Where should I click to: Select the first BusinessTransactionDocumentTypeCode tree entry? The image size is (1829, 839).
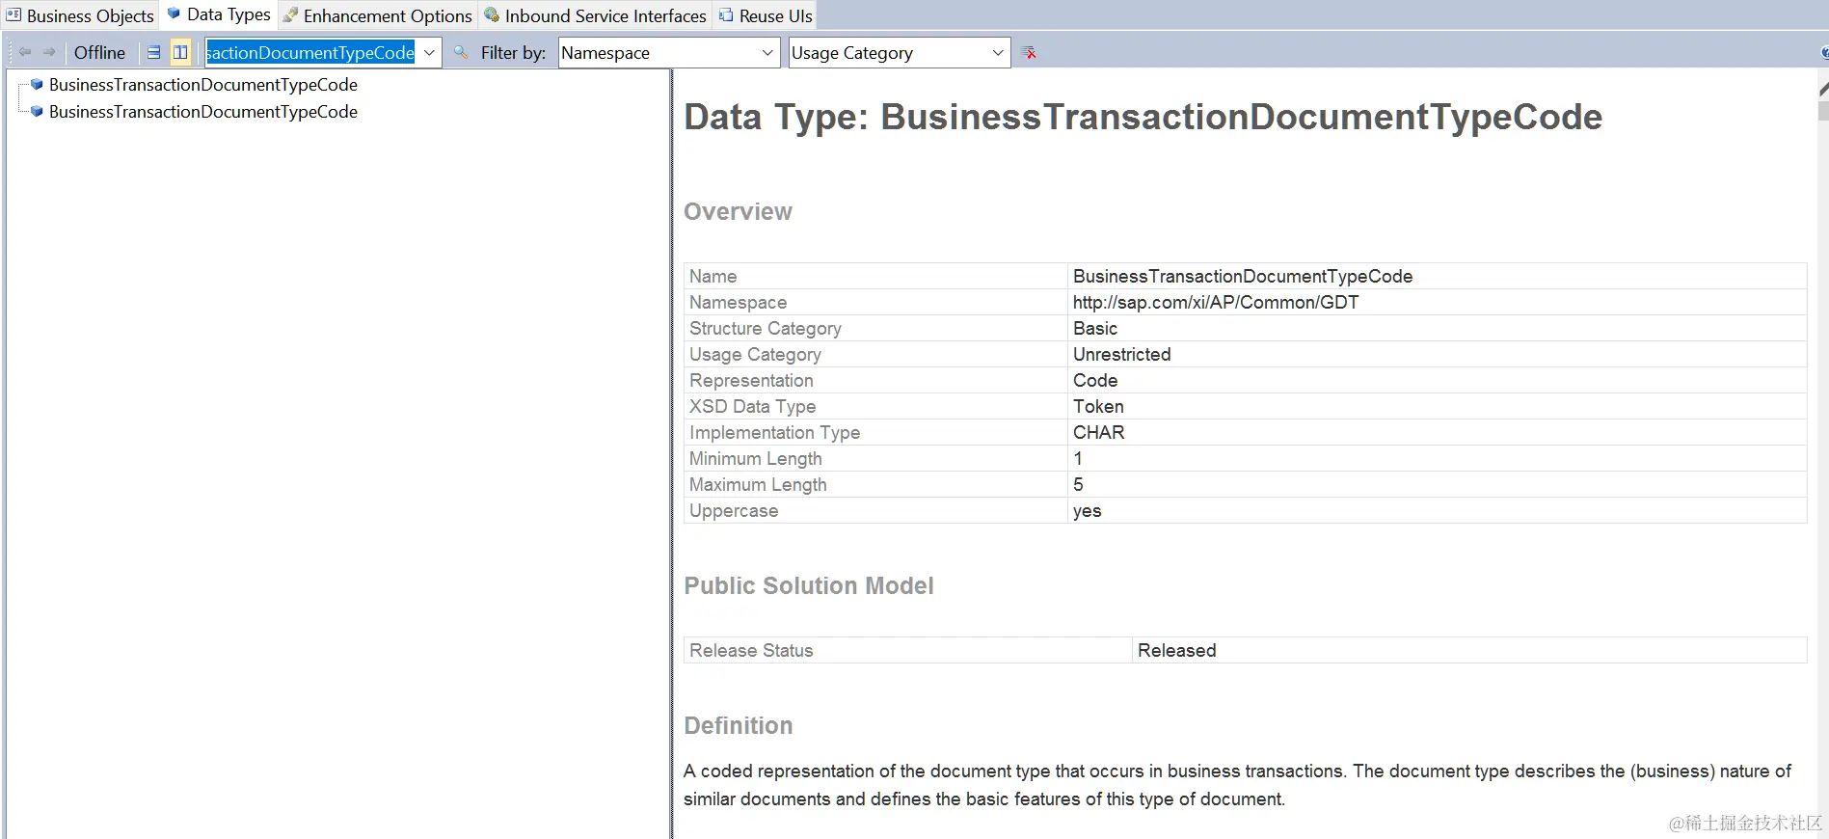tap(203, 85)
